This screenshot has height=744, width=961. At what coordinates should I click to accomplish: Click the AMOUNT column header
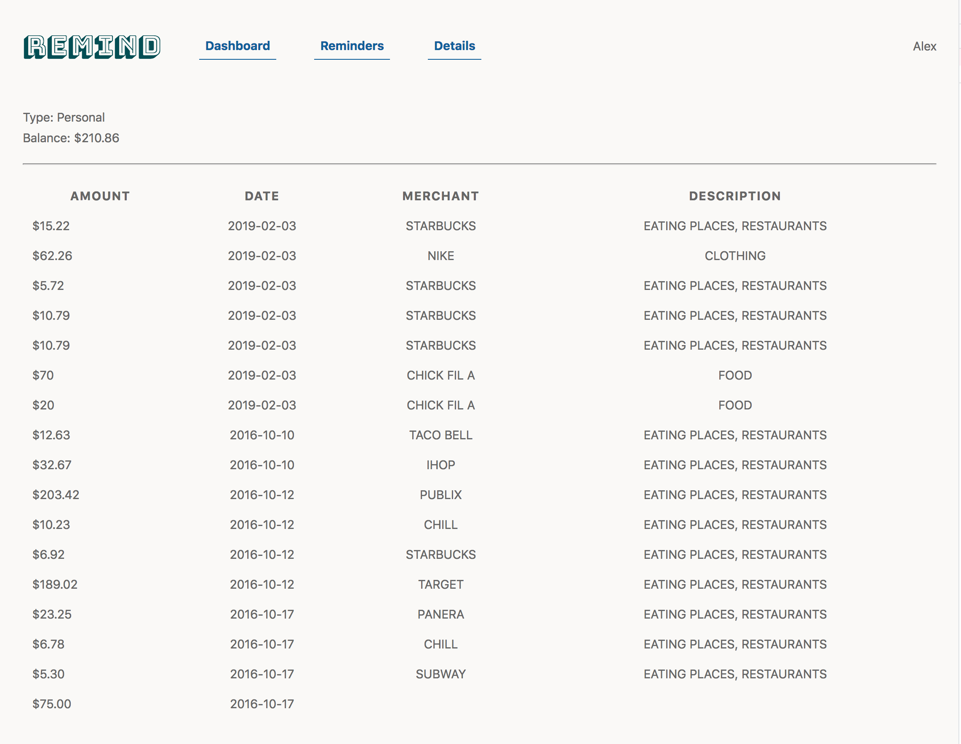point(100,196)
